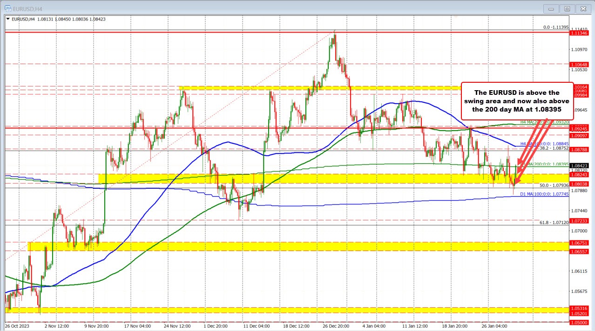
Task: Click the chart icon in the title bar
Action: (x=7, y=8)
